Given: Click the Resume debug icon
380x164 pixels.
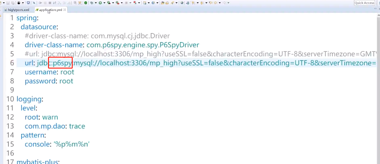Looking at the screenshot, I should pyautogui.click(x=40, y=3).
